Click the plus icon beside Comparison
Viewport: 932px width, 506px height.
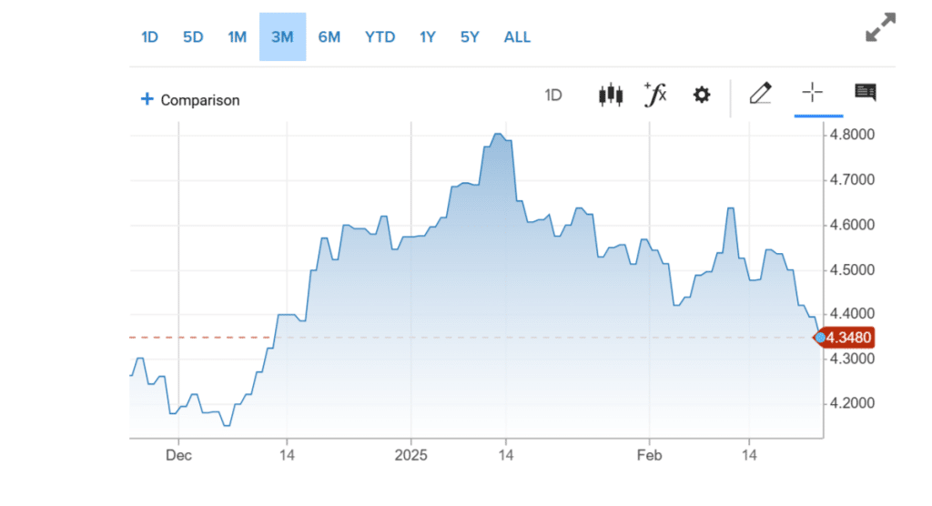[147, 99]
